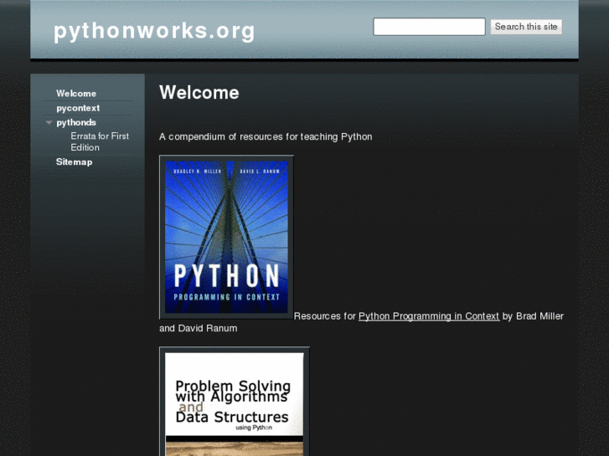Click 'using Python' text on second cover
Screen dimensions: 609x456
254,428
